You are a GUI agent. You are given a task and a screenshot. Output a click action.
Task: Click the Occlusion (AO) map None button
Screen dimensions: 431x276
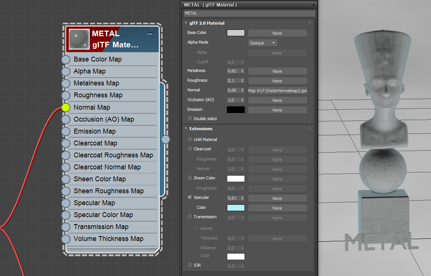pos(277,100)
